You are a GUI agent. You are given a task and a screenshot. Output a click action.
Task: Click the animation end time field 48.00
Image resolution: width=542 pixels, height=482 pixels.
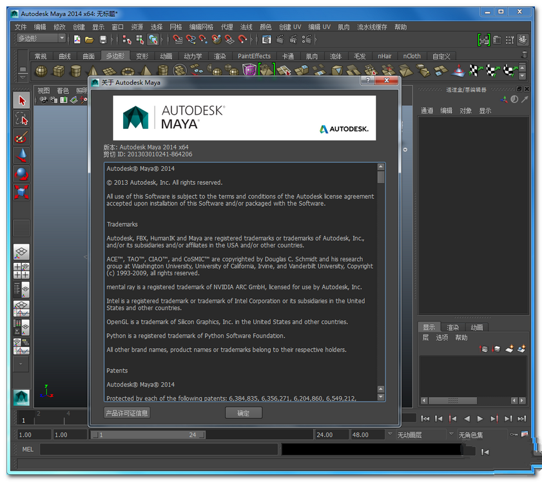coord(367,435)
